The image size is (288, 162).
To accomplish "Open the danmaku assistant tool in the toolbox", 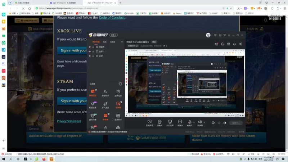I will point(93,93).
